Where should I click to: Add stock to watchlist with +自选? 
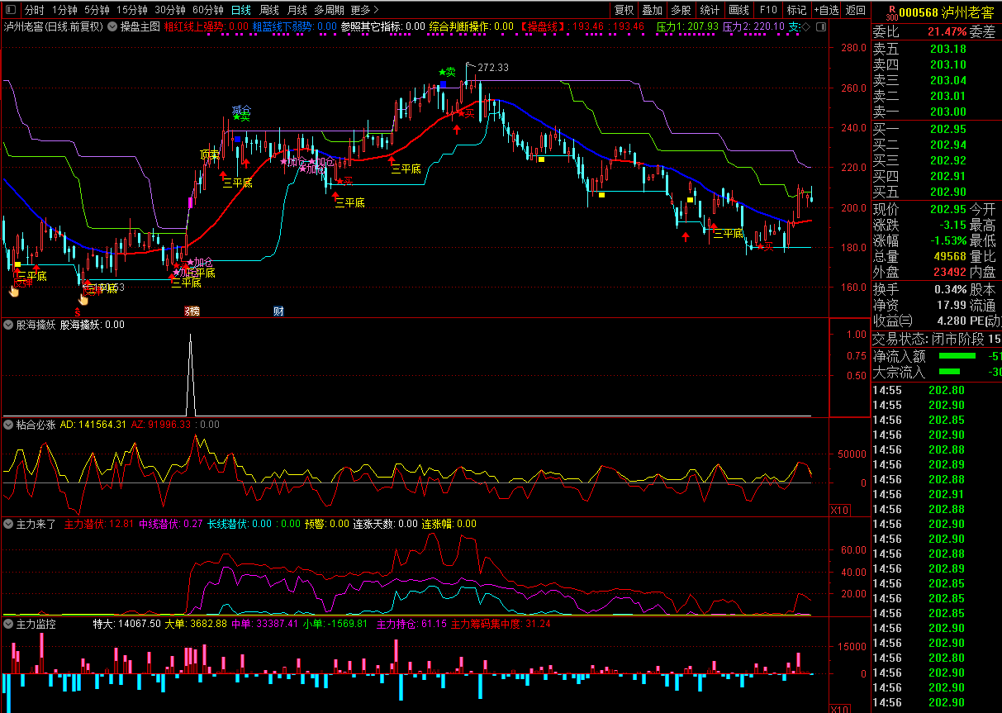point(825,10)
